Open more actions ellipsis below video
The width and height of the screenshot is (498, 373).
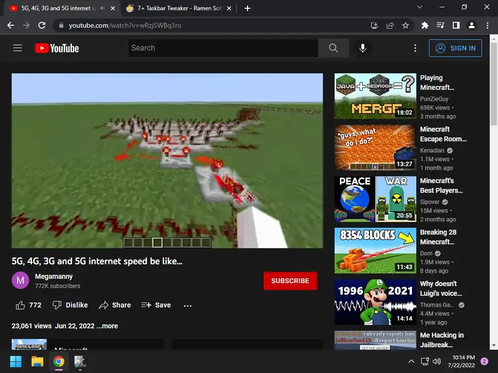click(x=188, y=306)
